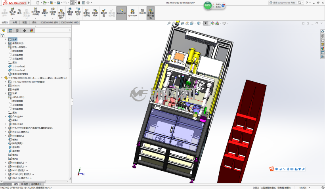Image resolution: width=325 pixels, height=189 pixels.
Task: Click the Bill of Materials tool
Action: (x=95, y=12)
